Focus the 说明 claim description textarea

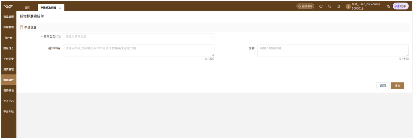333,50
